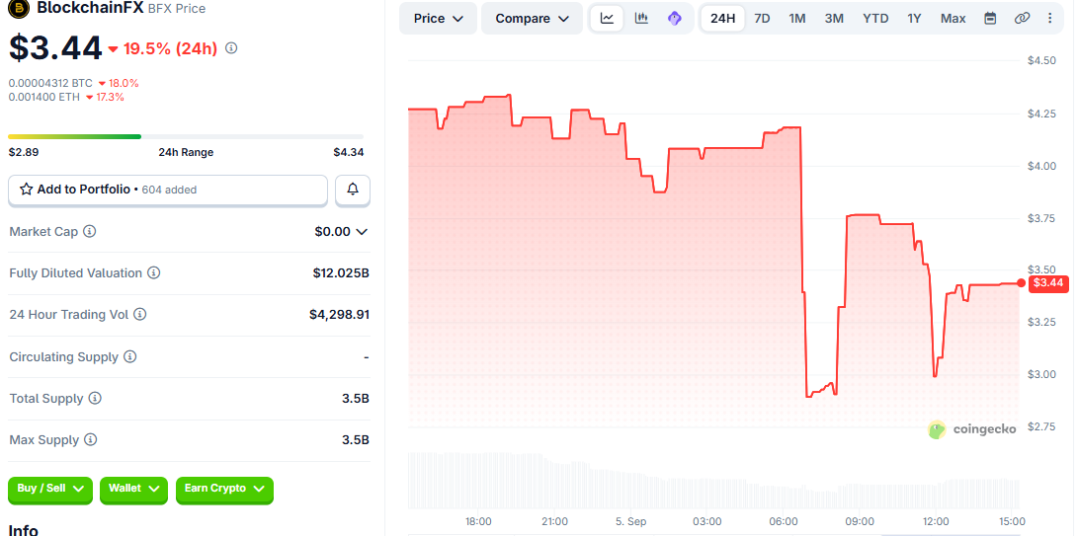Show Total Supply info icon
This screenshot has height=536, width=1077.
(96, 398)
